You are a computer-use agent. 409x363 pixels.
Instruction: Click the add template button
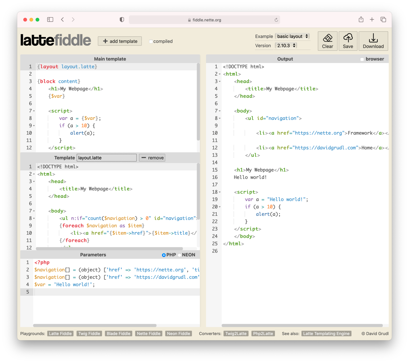pyautogui.click(x=120, y=41)
